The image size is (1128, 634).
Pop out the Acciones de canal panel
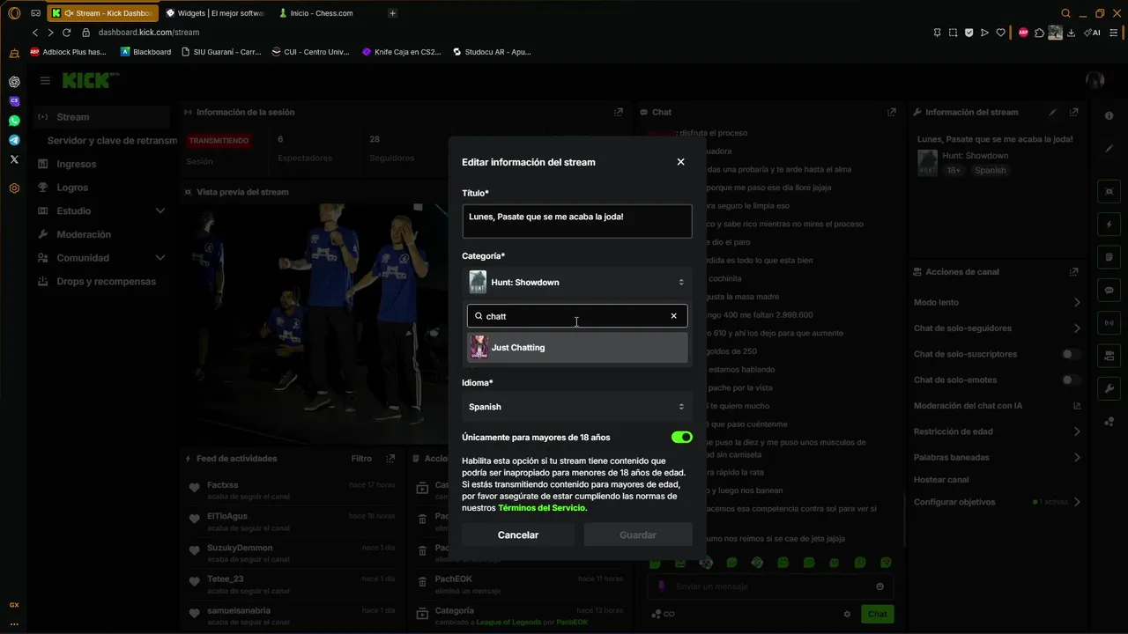[x=1073, y=272]
